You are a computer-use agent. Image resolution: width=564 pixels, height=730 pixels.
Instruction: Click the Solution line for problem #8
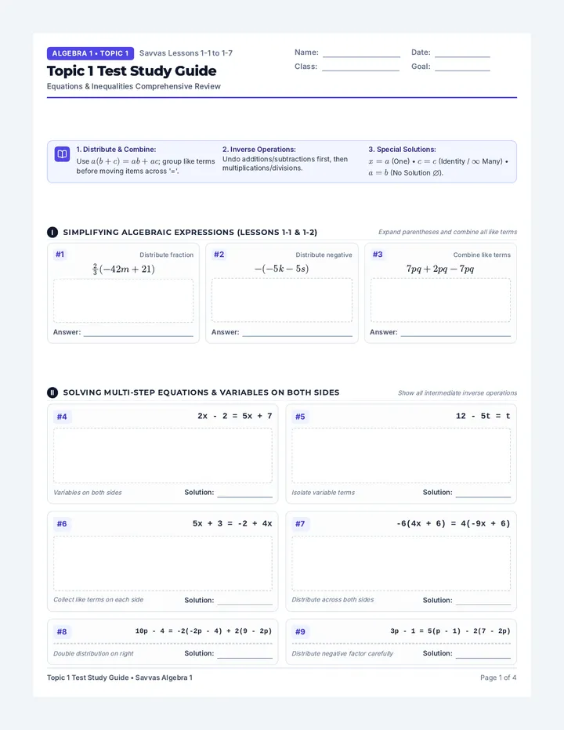pyautogui.click(x=244, y=654)
